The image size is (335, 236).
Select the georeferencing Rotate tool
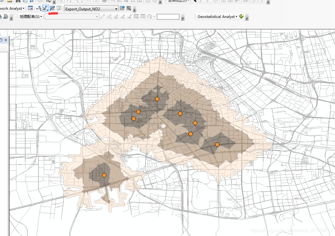(x=150, y=16)
